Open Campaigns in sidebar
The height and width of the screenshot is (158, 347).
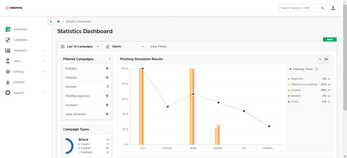pos(20,40)
